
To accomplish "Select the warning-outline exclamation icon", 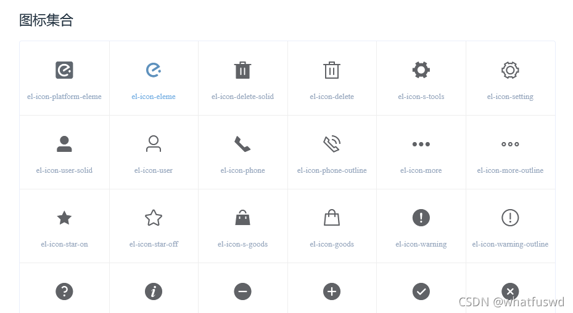I will (510, 218).
